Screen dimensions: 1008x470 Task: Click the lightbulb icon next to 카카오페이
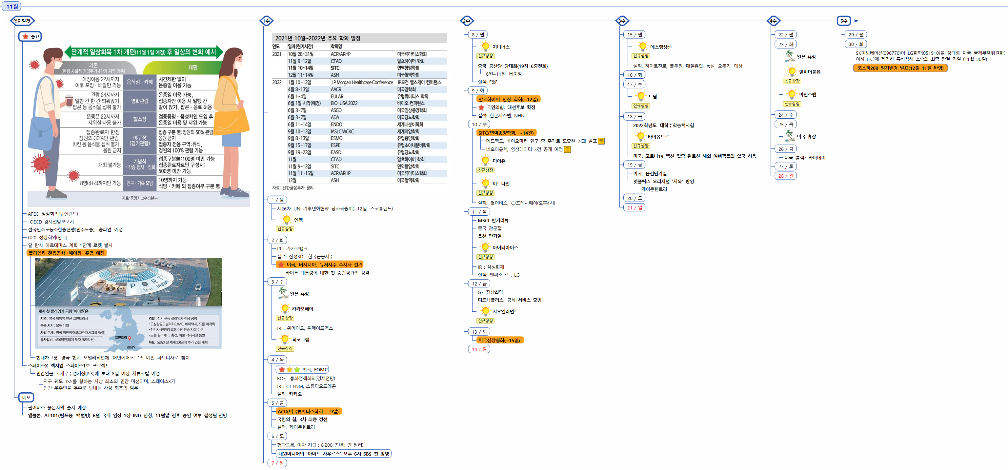tap(285, 308)
